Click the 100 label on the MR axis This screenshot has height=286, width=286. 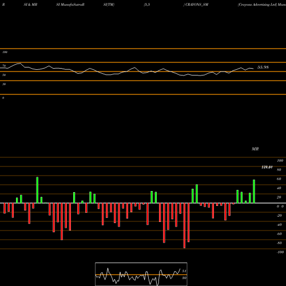[x=280, y=161]
